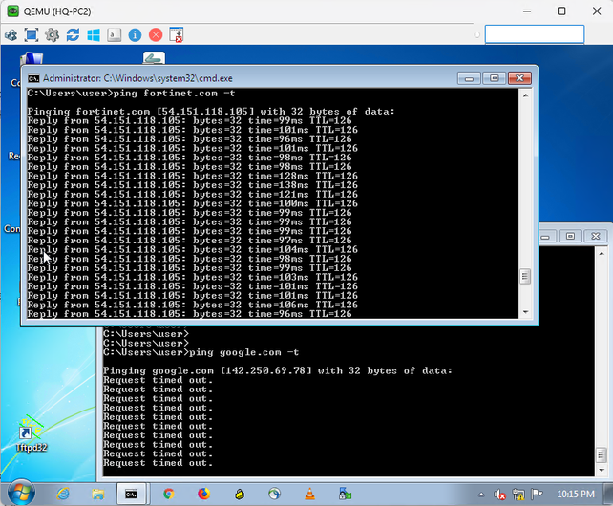Launch Google Chrome from taskbar
The image size is (613, 506).
168,495
